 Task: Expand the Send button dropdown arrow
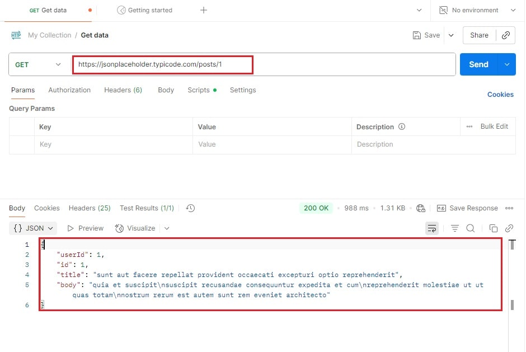(x=507, y=64)
